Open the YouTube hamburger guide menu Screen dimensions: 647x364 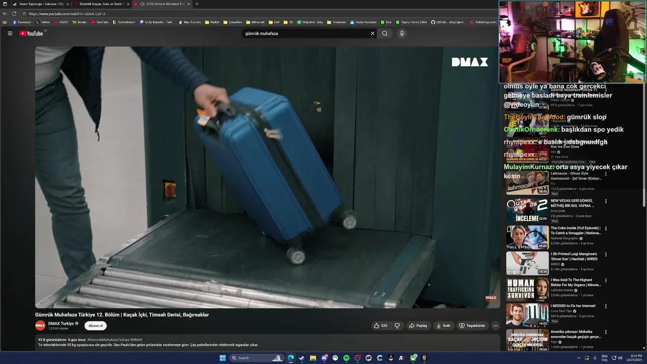(10, 33)
